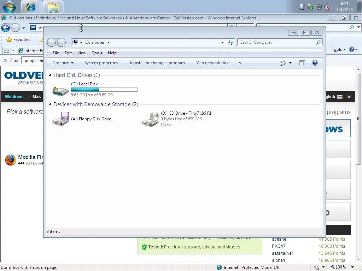This screenshot has height=271, width=362.
Task: Click the safarisilver username in leaderboard
Action: 282,253
